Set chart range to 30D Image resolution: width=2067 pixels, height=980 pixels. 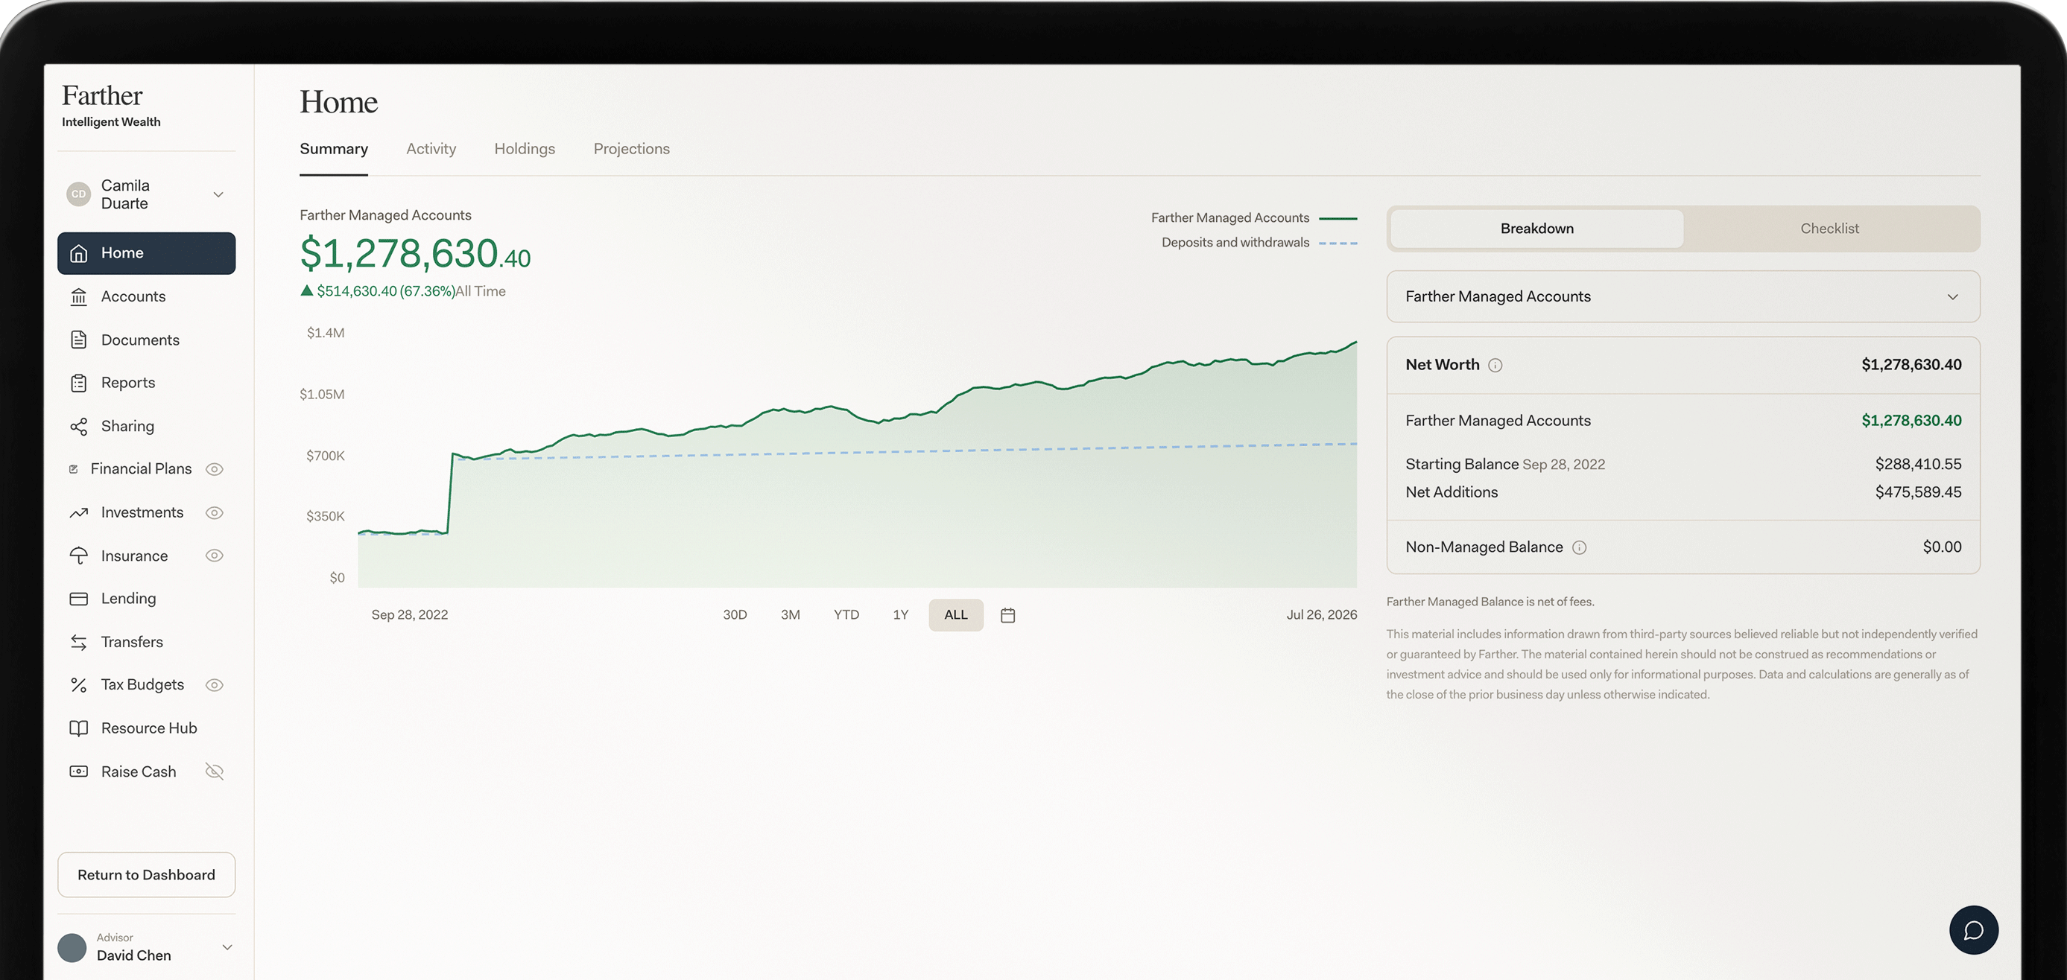[x=734, y=615]
